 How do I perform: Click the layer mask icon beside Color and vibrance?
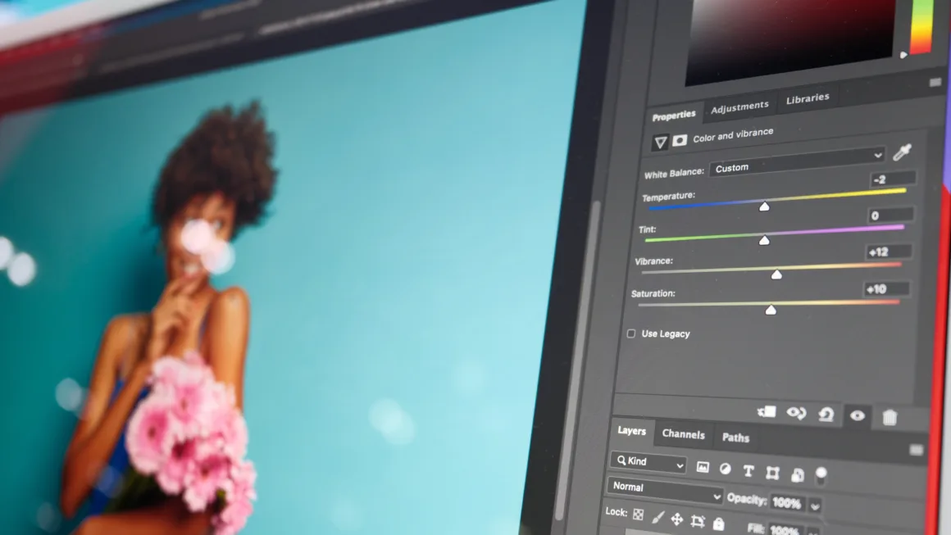(x=680, y=141)
